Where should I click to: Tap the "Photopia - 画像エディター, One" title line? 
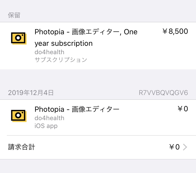(x=86, y=32)
